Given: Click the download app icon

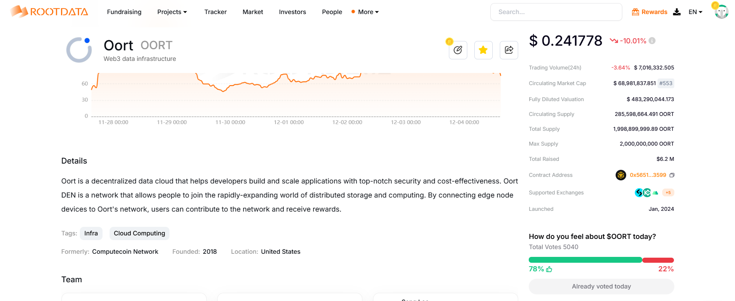Looking at the screenshot, I should click(677, 12).
